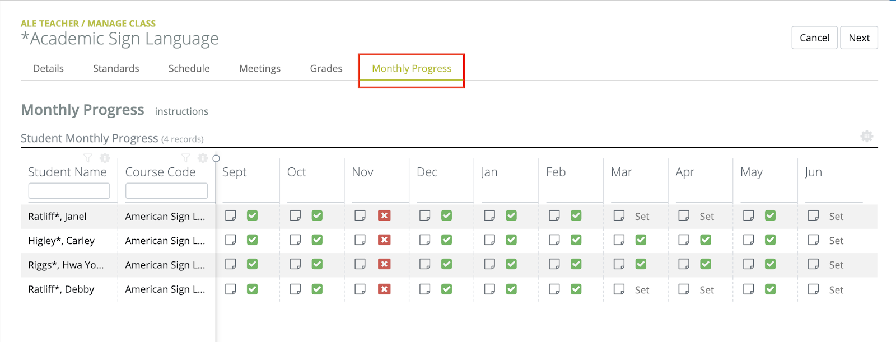Switch to the Grades tab
Image resolution: width=896 pixels, height=342 pixels.
click(326, 68)
